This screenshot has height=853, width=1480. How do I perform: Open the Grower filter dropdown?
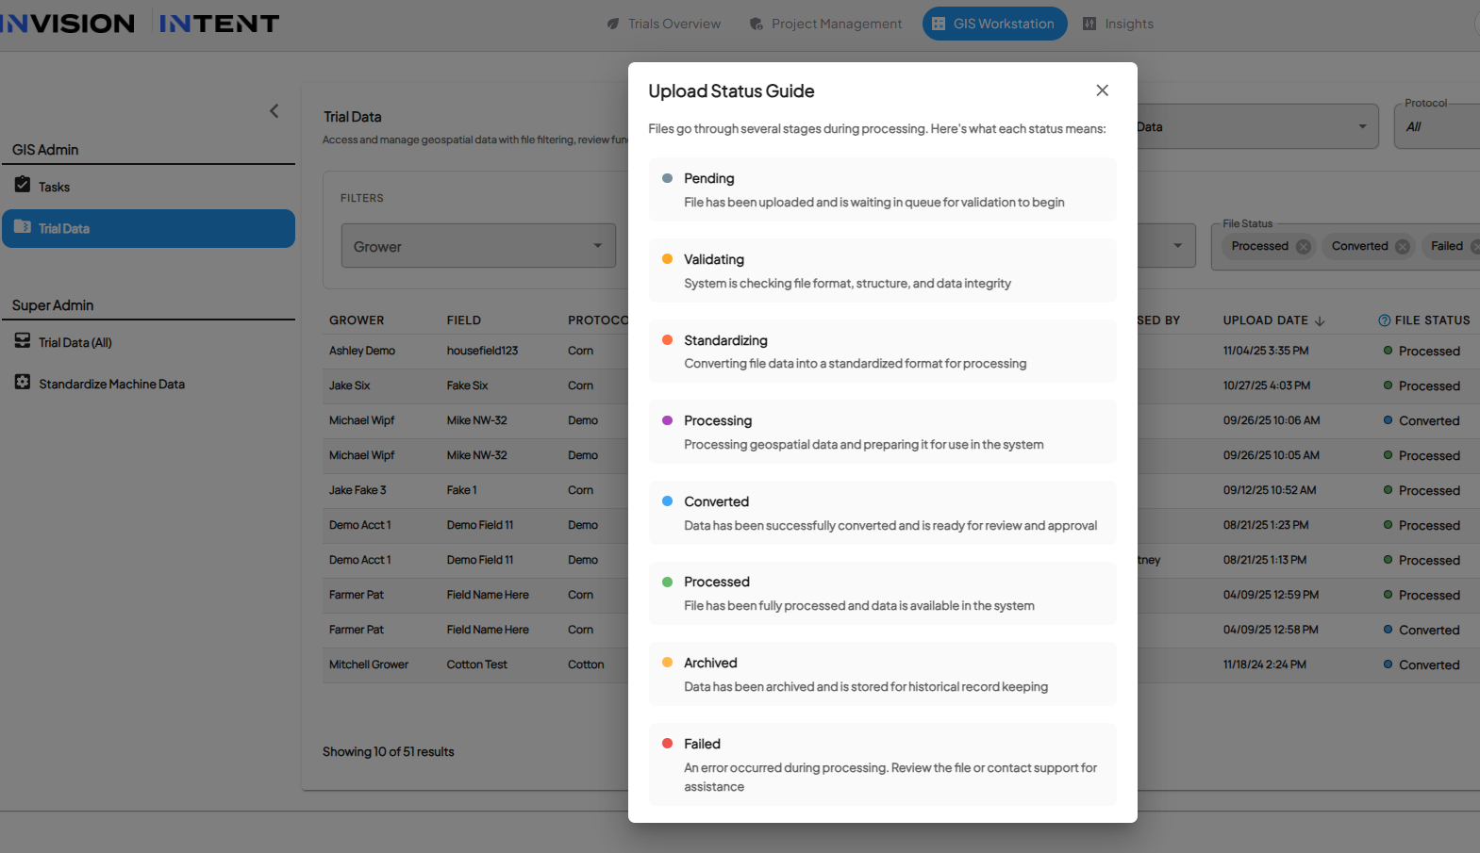pyautogui.click(x=477, y=246)
